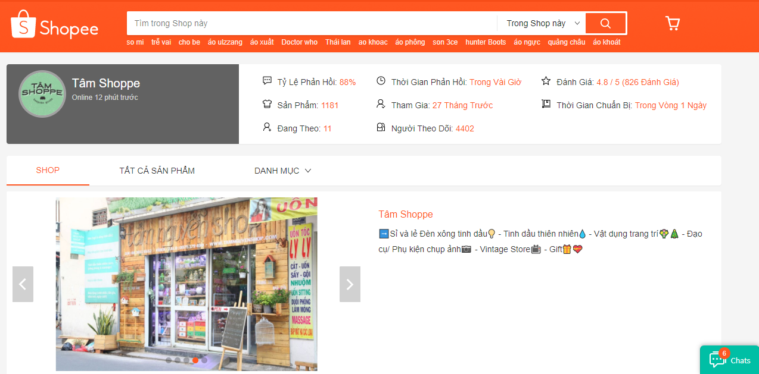Show previous banner image
This screenshot has height=374, width=759.
point(23,284)
